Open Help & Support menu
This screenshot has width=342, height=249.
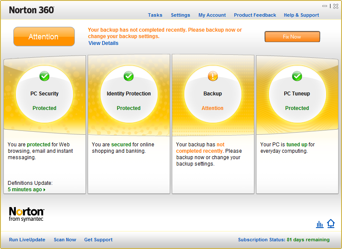click(301, 15)
